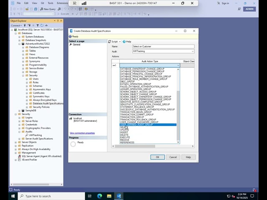Click the SSMS taskbar icon
Screen dimensions: 267x200
[x=118, y=196]
